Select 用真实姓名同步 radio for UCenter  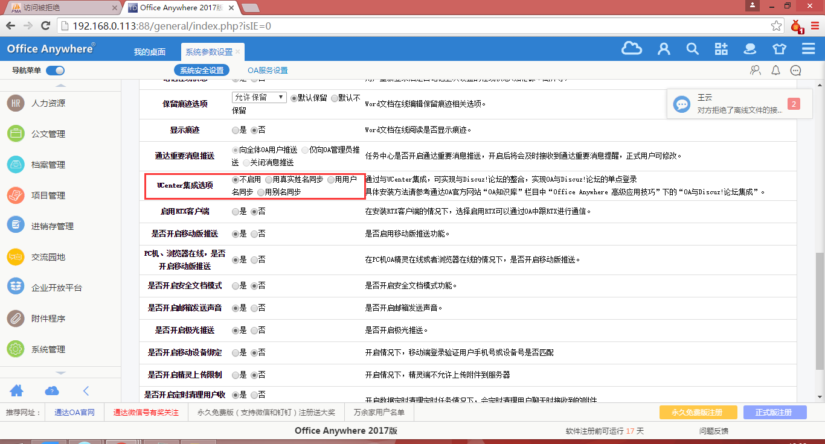click(269, 180)
